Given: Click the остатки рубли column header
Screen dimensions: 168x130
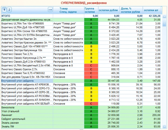Looking at the screenshot, I should 109,10.
